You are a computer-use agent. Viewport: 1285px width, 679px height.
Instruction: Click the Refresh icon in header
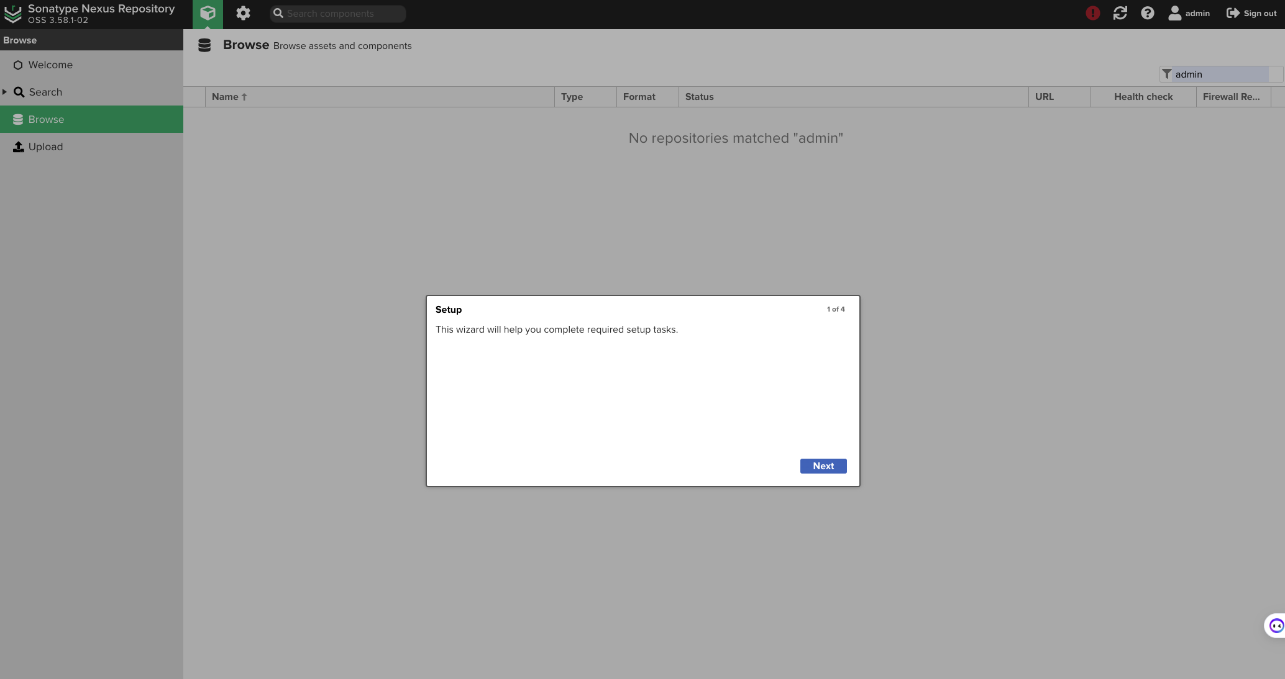(x=1120, y=13)
